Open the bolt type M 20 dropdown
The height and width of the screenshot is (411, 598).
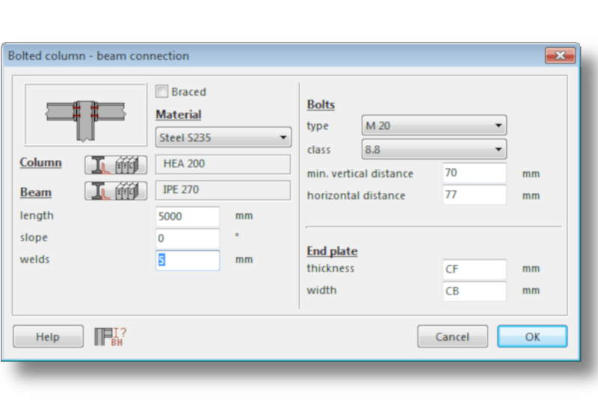click(434, 126)
